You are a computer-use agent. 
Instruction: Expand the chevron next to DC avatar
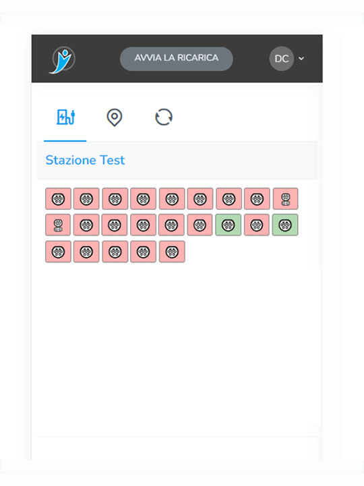(x=301, y=58)
